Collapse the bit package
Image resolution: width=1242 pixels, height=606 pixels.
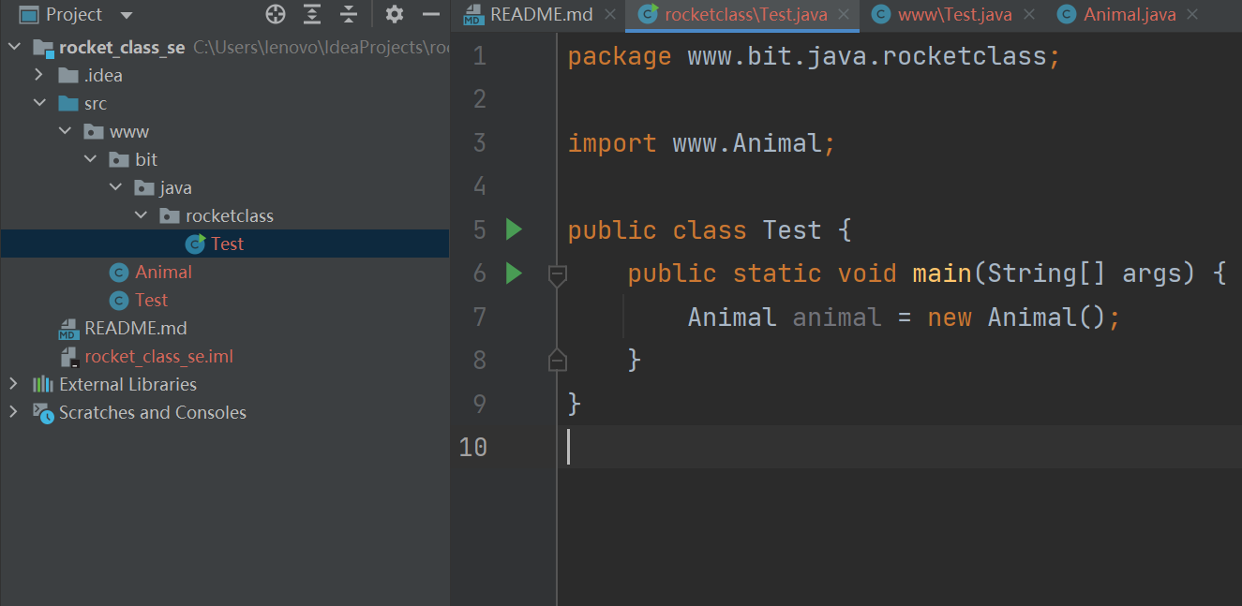tap(90, 159)
